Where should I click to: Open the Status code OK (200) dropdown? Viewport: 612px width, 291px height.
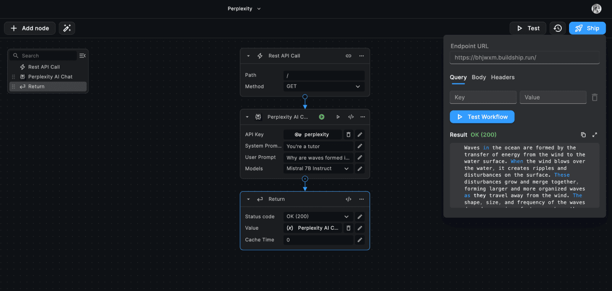pos(318,217)
